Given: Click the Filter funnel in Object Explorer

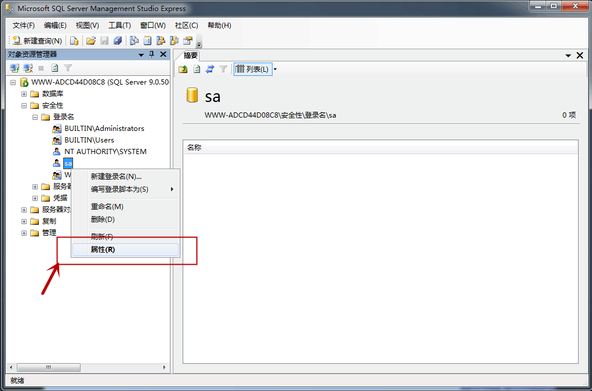Looking at the screenshot, I should [68, 68].
